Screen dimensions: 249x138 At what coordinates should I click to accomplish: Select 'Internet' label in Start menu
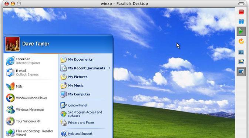coord(23,59)
